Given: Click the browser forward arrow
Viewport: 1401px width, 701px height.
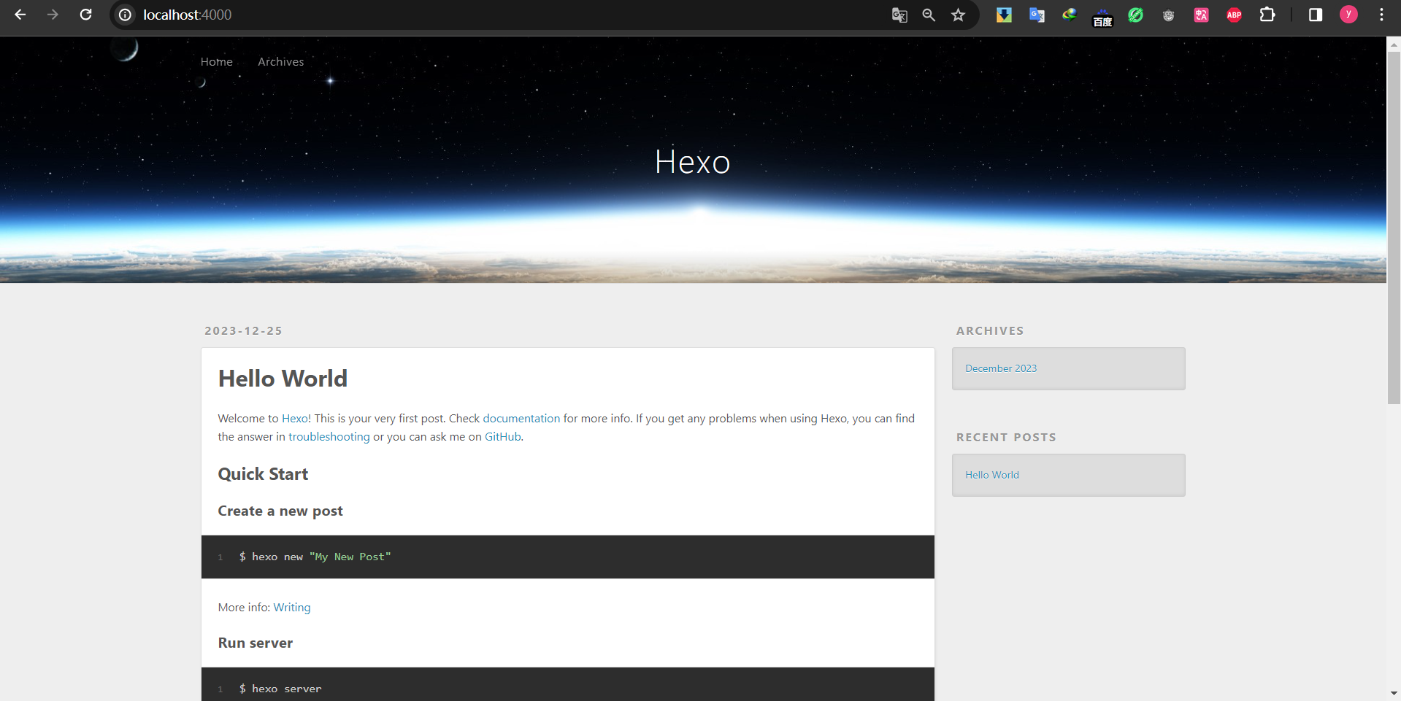Looking at the screenshot, I should (x=53, y=15).
